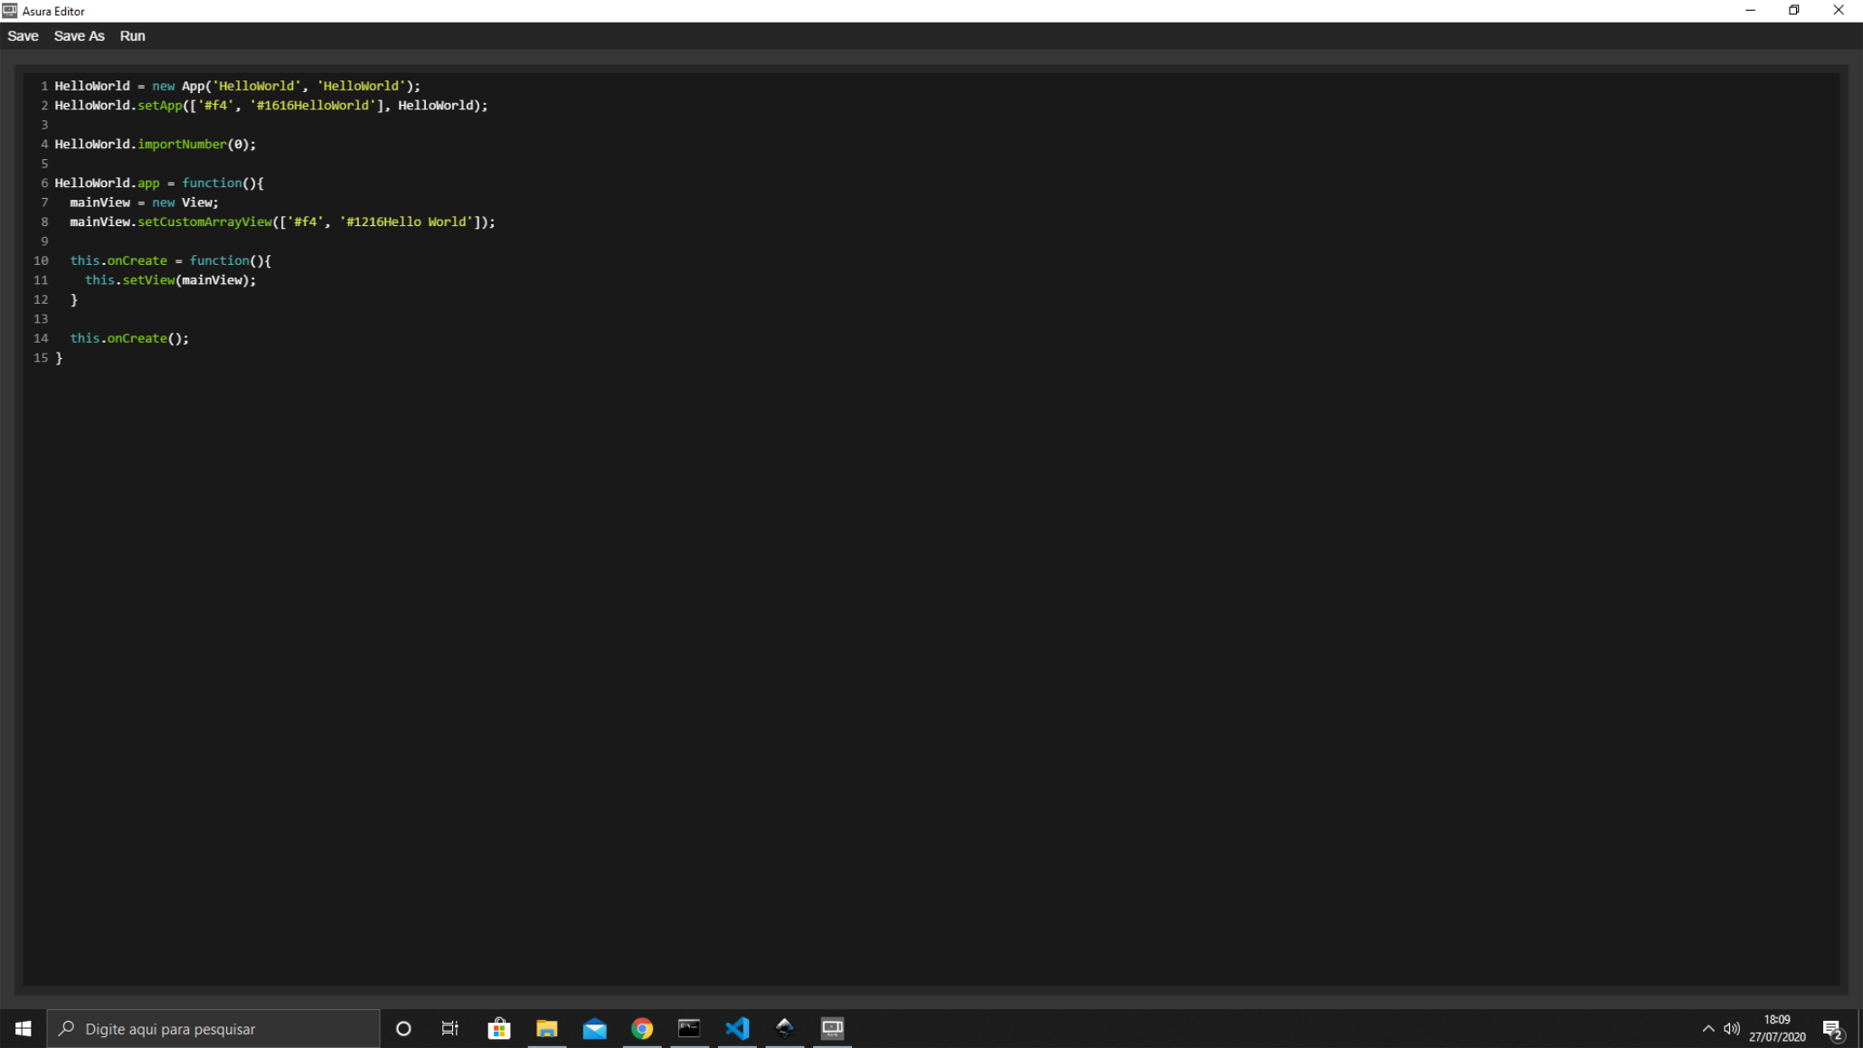This screenshot has width=1863, height=1048.
Task: Run the HelloWorld script
Action: click(x=132, y=36)
